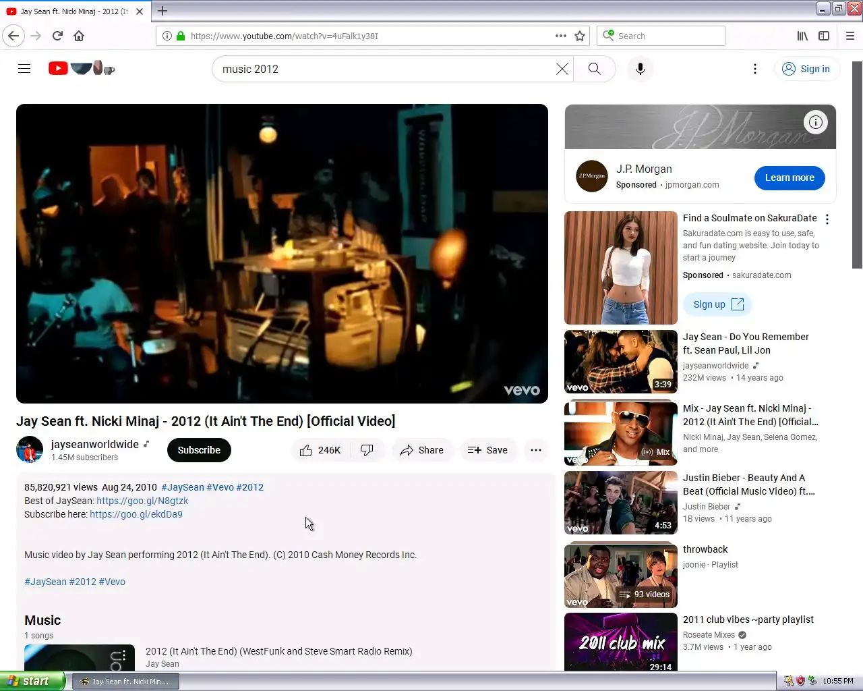Open the Windows Start button
This screenshot has width=863, height=691.
coord(33,681)
